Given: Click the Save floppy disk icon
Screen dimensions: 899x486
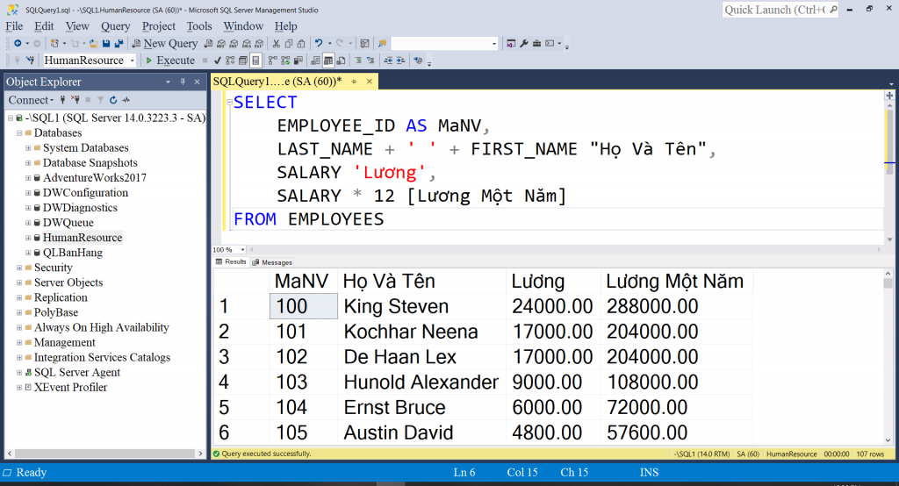Looking at the screenshot, I should [x=106, y=44].
